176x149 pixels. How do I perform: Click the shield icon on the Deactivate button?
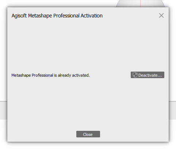[x=135, y=75]
